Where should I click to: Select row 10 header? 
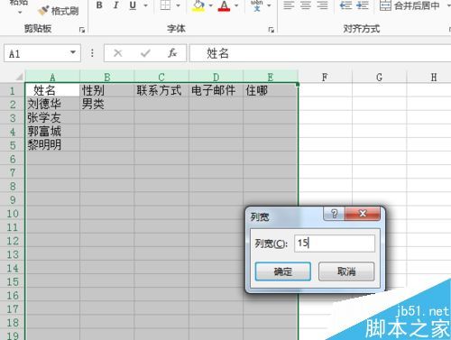[x=13, y=214]
